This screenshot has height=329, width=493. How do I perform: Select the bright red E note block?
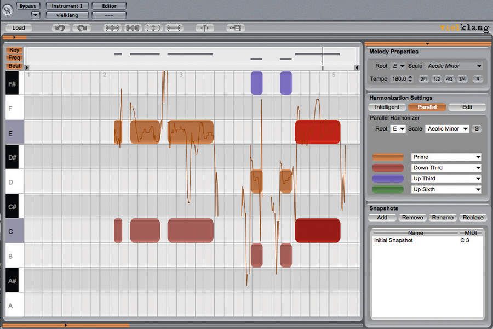click(318, 132)
